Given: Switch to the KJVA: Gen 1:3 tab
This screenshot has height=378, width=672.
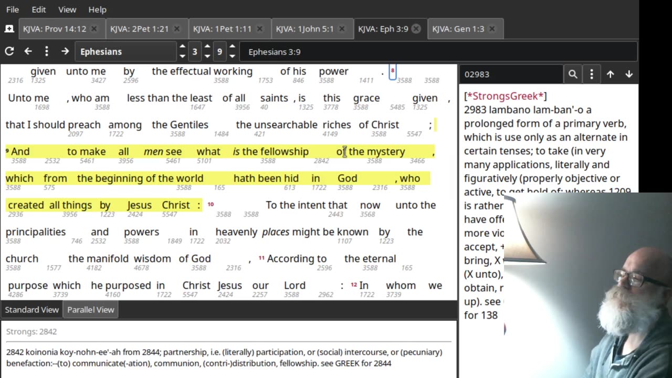Looking at the screenshot, I should tap(458, 29).
